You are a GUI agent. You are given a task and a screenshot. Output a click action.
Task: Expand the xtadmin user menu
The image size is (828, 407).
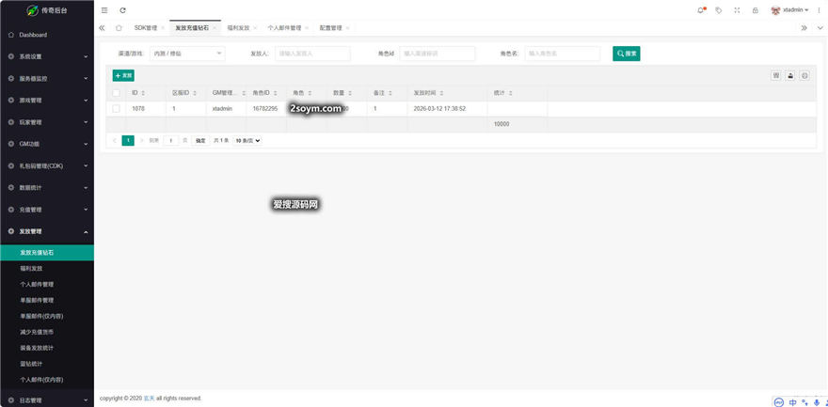pyautogui.click(x=790, y=10)
